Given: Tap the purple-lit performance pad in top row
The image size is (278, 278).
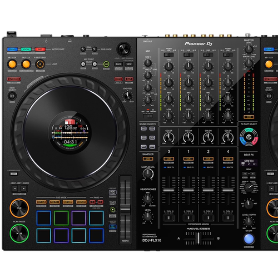Looking at the screenshot, I should 79,218.
